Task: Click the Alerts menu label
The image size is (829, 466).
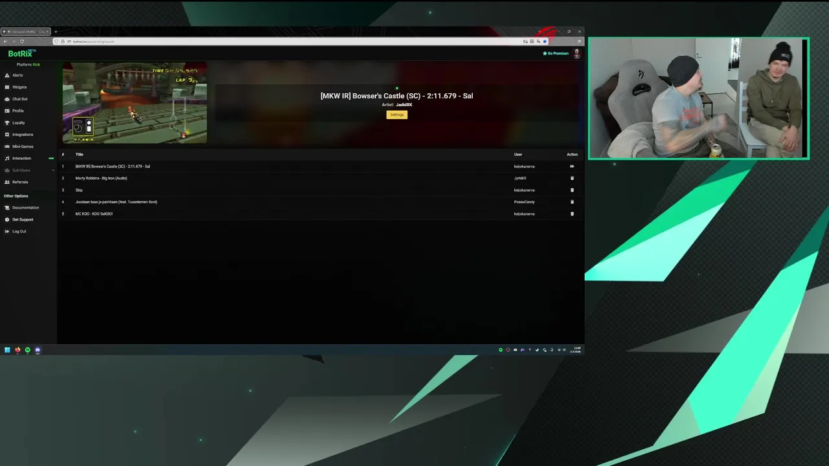Action: (17, 75)
